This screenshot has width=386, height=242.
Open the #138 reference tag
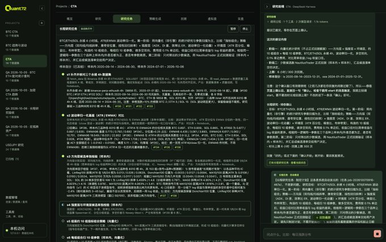click(x=173, y=196)
